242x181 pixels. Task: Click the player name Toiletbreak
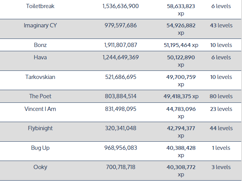40,6
